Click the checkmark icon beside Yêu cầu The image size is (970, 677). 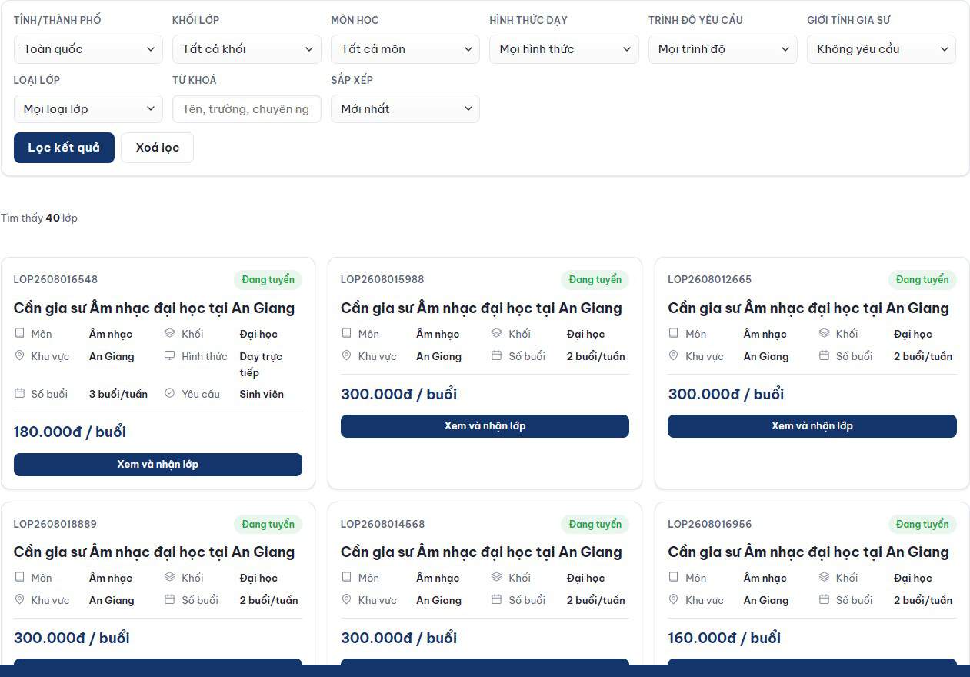170,394
